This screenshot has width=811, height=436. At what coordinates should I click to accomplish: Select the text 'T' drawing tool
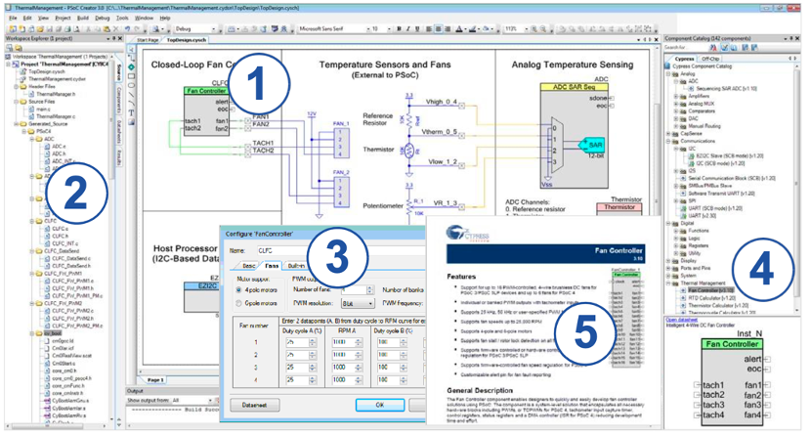(131, 112)
